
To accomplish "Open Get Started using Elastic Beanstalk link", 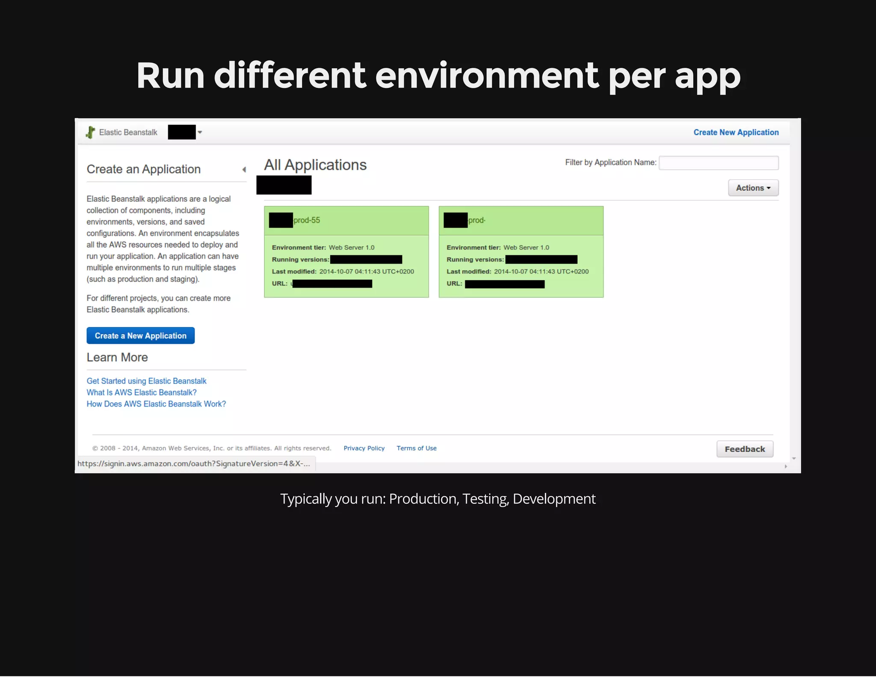I will click(x=146, y=381).
